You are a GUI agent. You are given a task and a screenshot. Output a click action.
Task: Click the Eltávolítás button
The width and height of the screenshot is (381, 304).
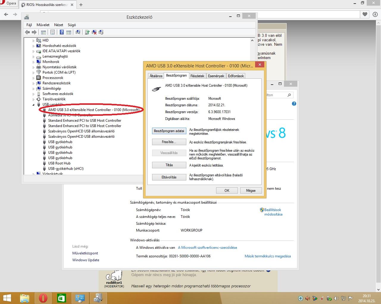[169, 177]
